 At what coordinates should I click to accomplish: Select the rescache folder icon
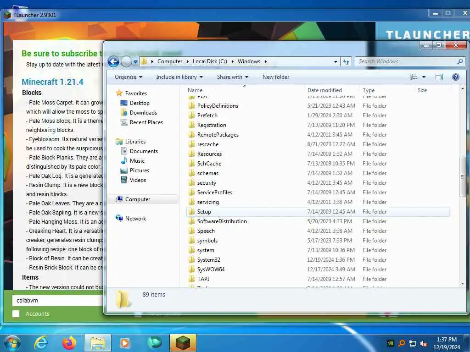pos(191,144)
